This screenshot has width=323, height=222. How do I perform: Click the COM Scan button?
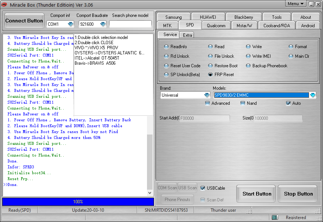point(167,188)
